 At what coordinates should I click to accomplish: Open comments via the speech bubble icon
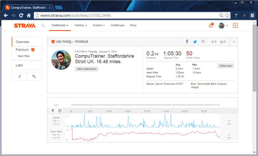point(223,42)
